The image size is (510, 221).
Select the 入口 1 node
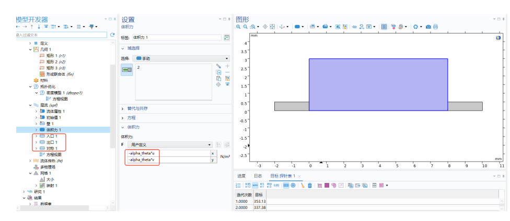pos(52,136)
